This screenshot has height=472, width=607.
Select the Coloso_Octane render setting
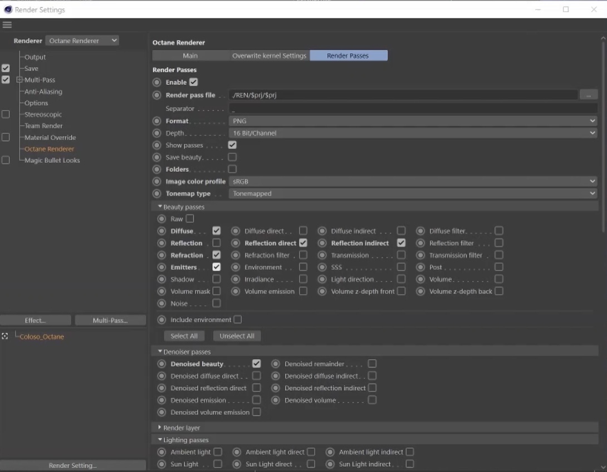click(41, 336)
